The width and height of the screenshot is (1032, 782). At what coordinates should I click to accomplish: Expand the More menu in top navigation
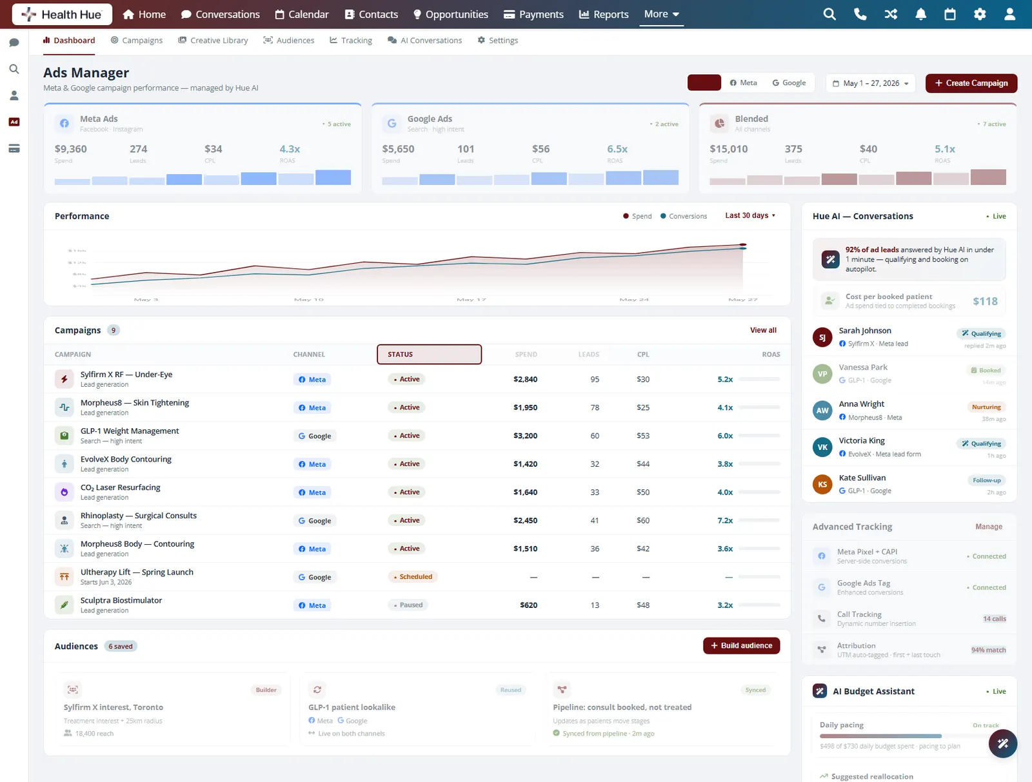click(661, 14)
